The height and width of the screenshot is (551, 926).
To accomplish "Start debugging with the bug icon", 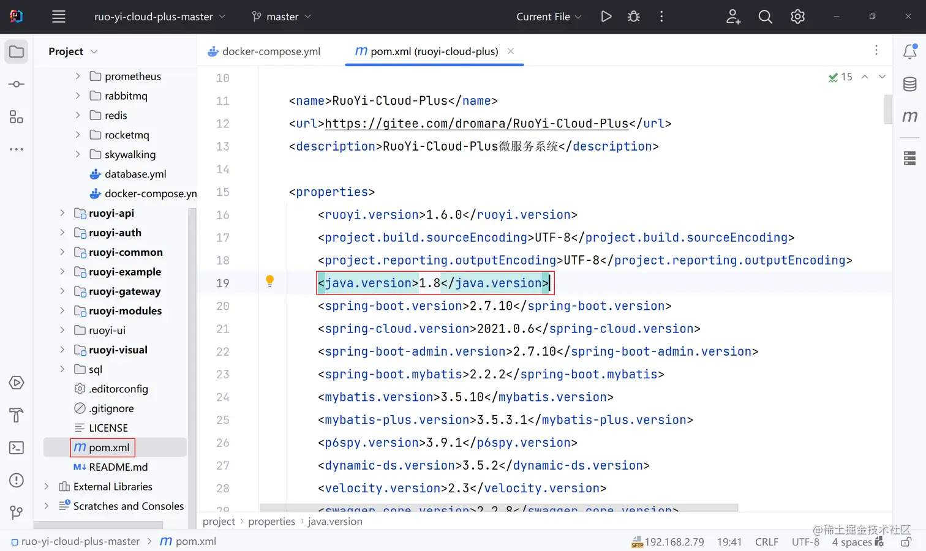I will coord(634,17).
